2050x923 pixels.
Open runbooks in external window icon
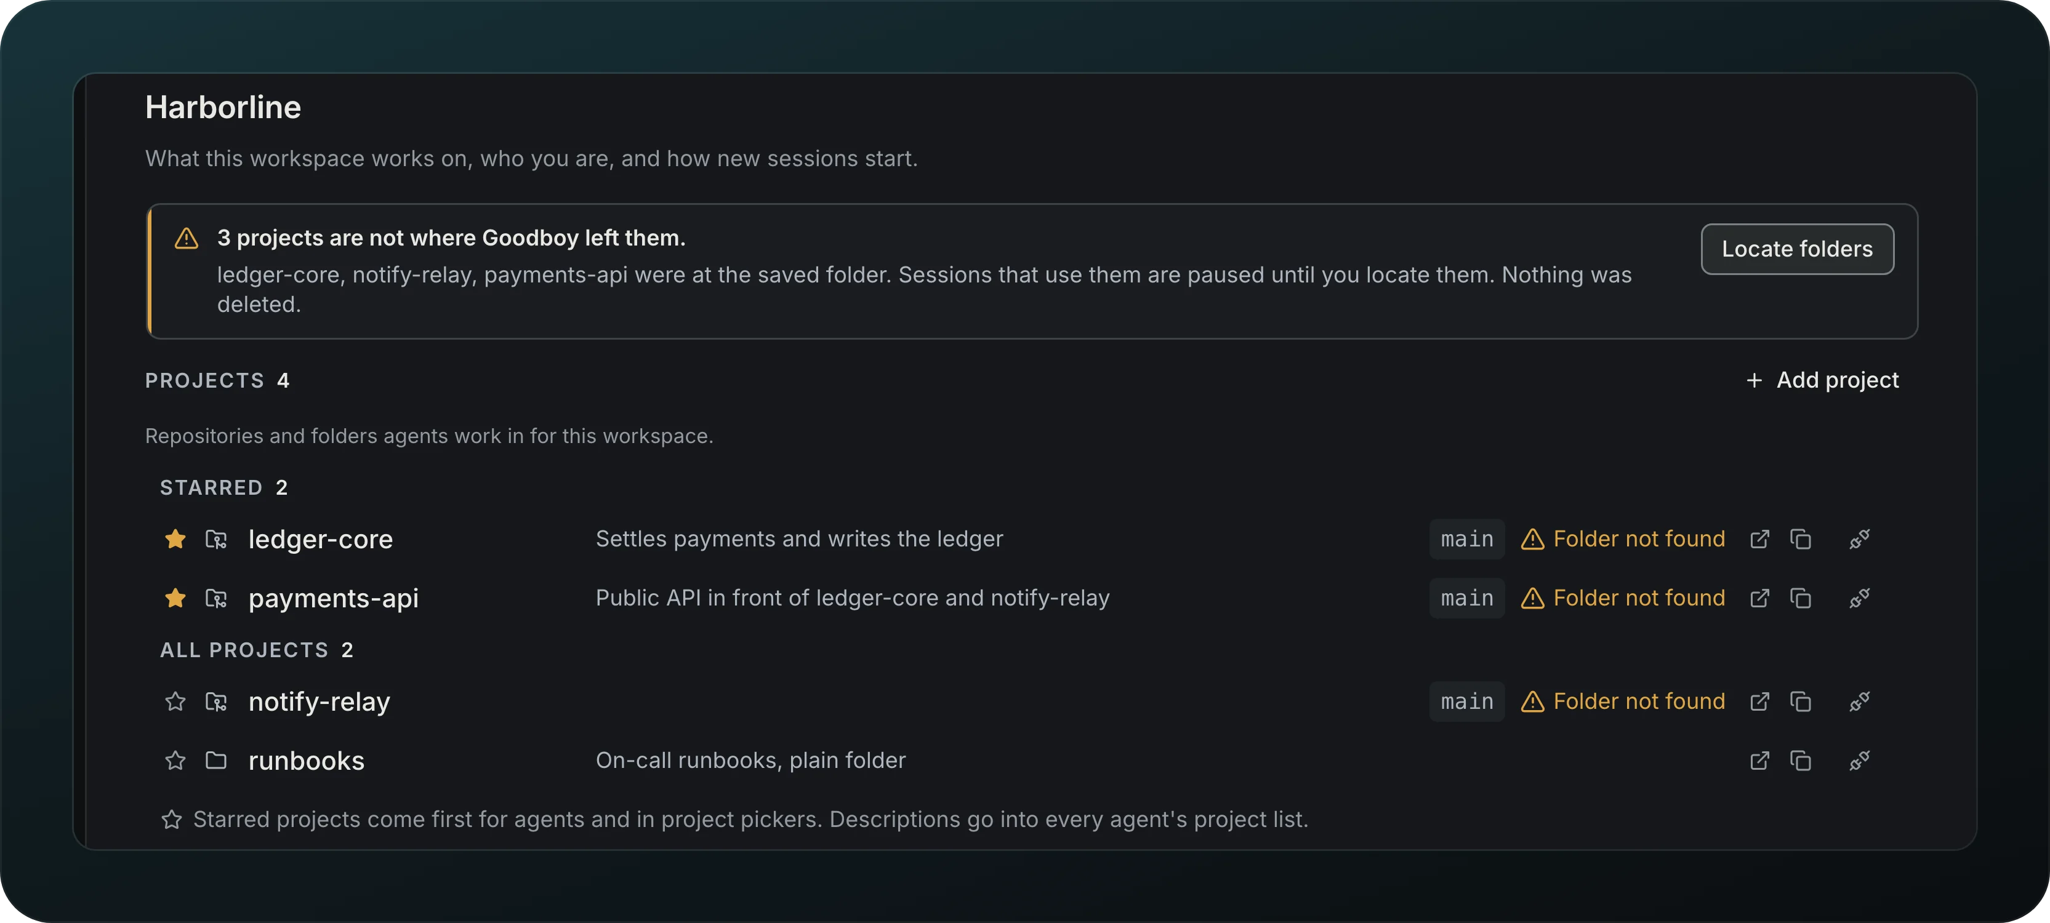[1759, 760]
